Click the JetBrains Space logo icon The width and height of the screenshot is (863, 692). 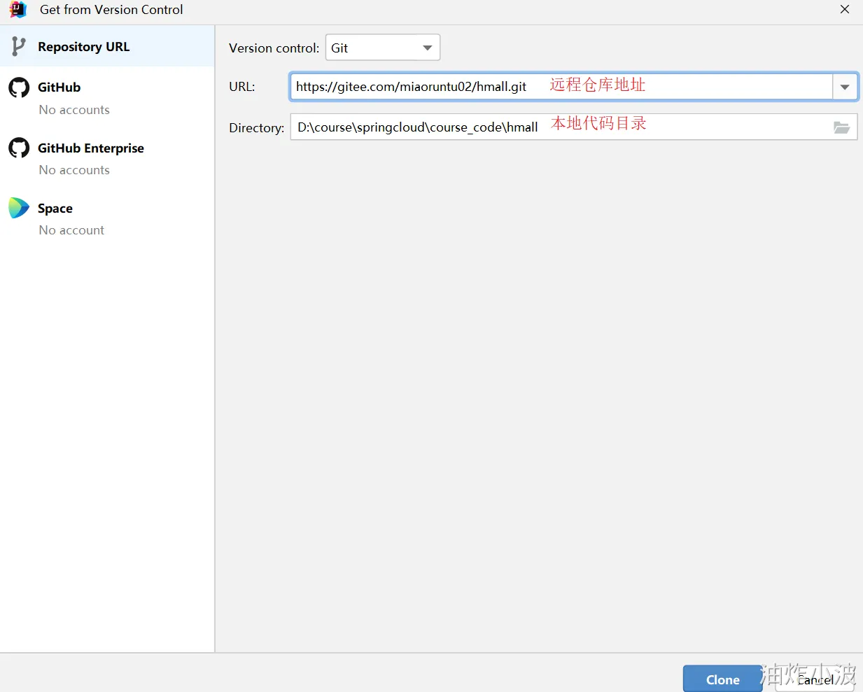point(19,208)
